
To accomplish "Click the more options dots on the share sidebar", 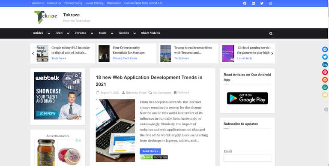I will (326, 102).
